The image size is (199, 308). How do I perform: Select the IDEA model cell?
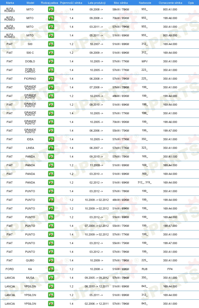(x=30, y=139)
